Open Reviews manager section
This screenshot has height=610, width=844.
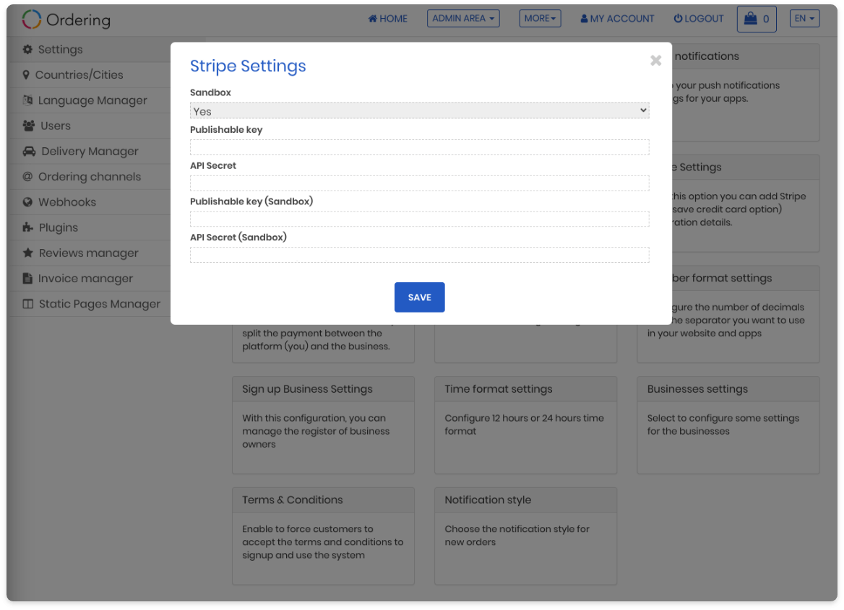(x=90, y=253)
